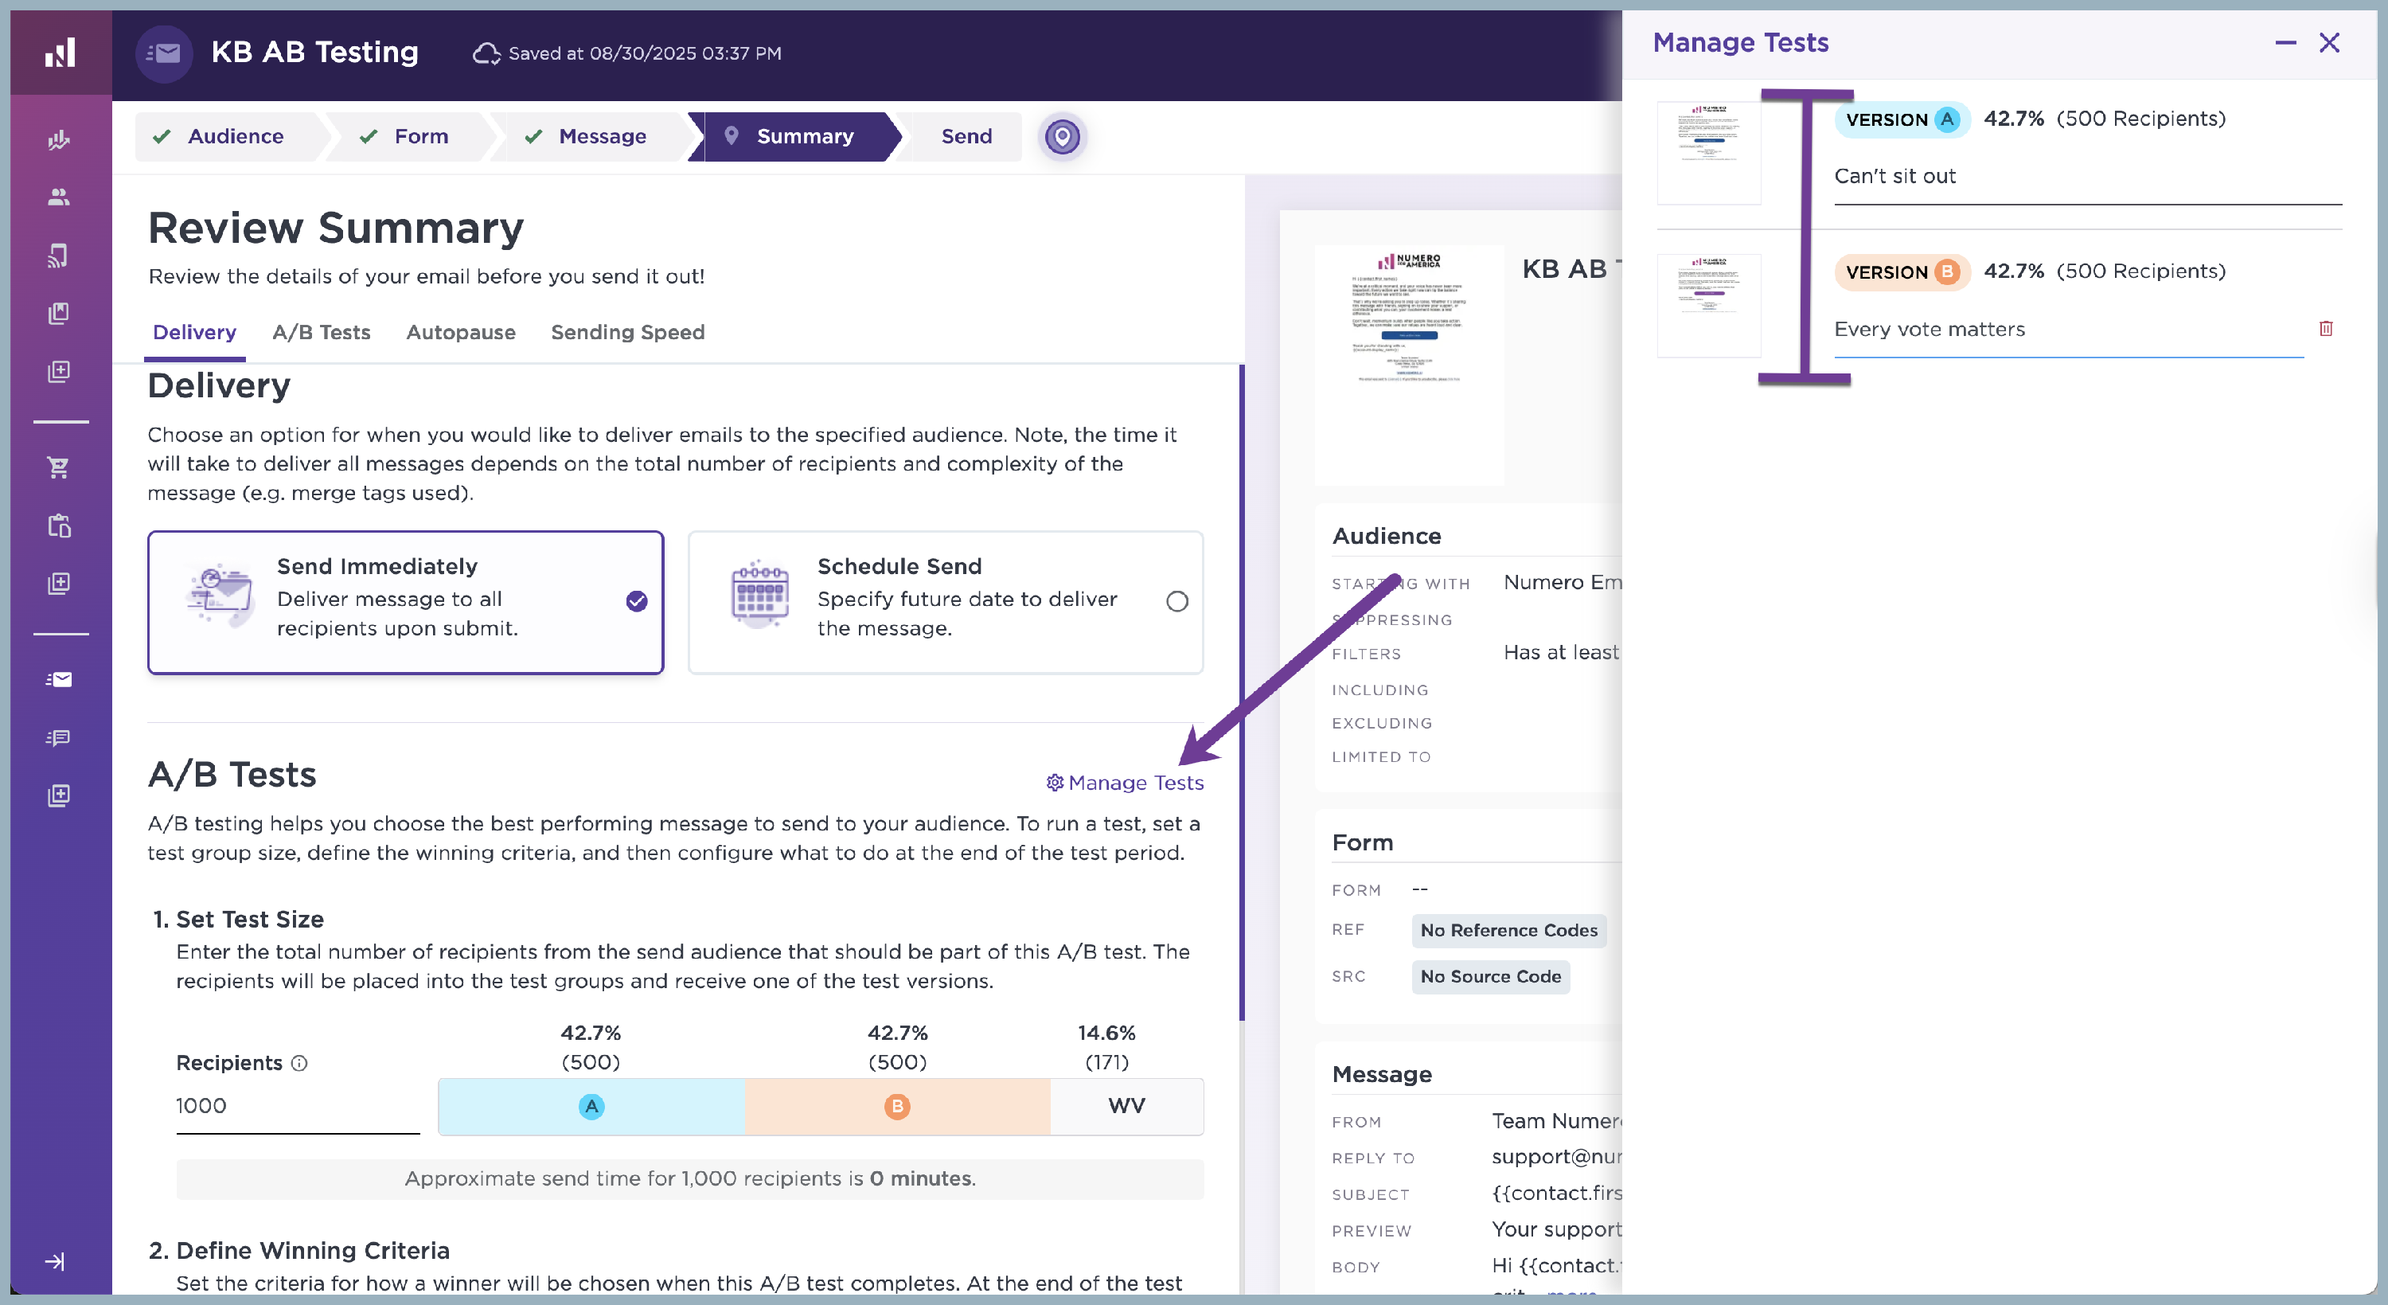Click the Recipients number input field
This screenshot has width=2388, height=1305.
[x=297, y=1106]
